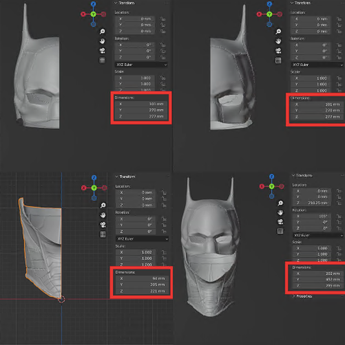Click blue Z gizmo axis in top-right screenshot

pyautogui.click(x=269, y=4)
